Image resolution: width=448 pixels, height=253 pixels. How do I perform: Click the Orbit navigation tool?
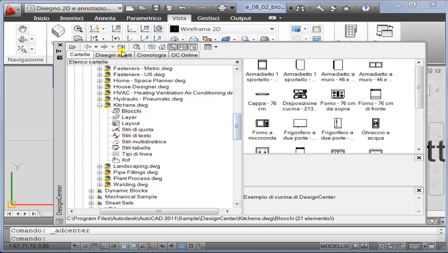(23, 39)
